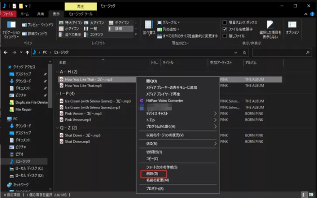Select file Pink Venom.mp3

[78, 120]
